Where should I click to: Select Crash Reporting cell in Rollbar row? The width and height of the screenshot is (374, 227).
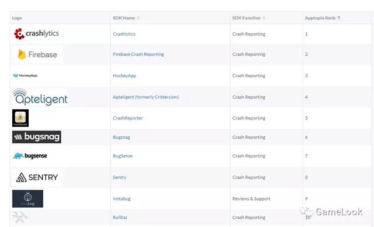249,217
